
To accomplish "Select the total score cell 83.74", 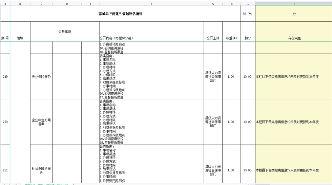I will click(248, 14).
